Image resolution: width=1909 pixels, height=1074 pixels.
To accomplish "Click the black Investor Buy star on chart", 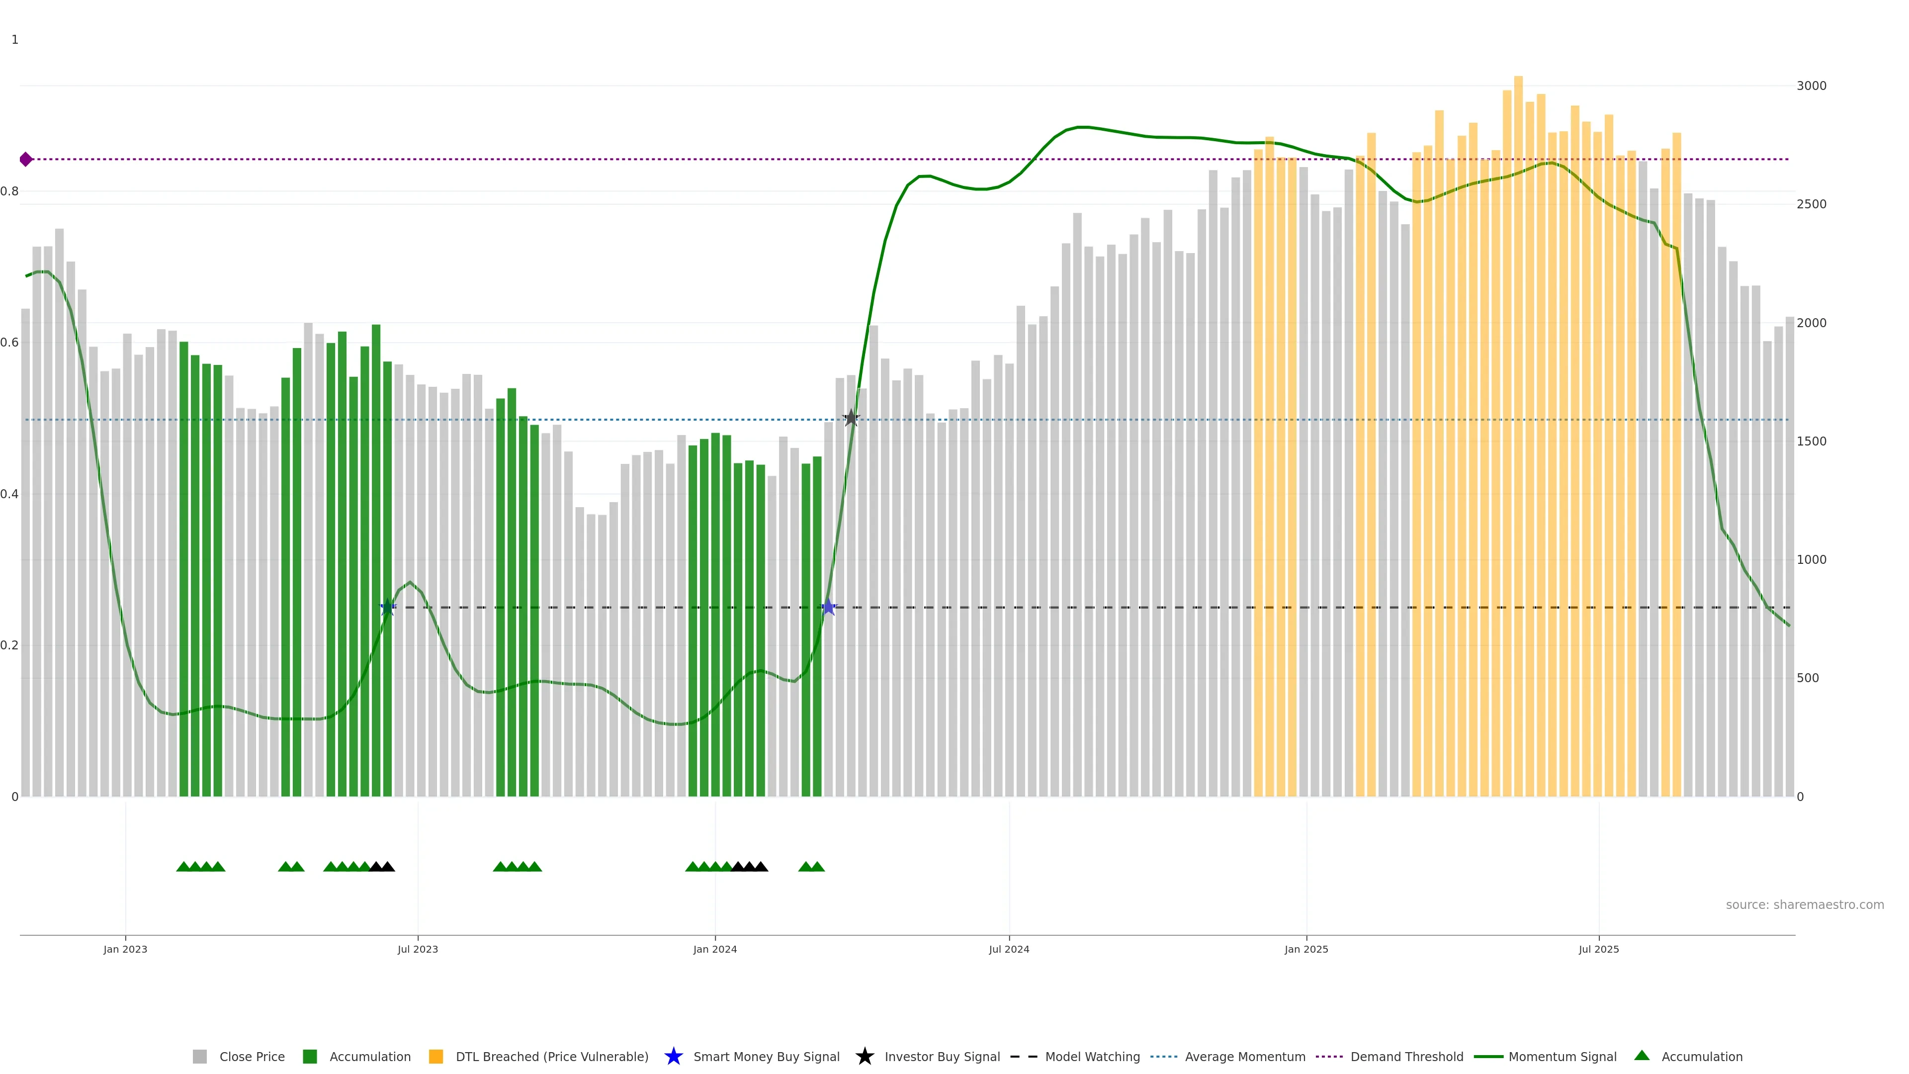I will pos(851,418).
